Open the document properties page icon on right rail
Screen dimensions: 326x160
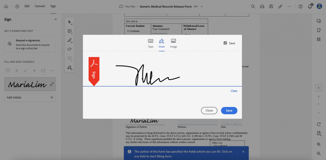tap(319, 133)
